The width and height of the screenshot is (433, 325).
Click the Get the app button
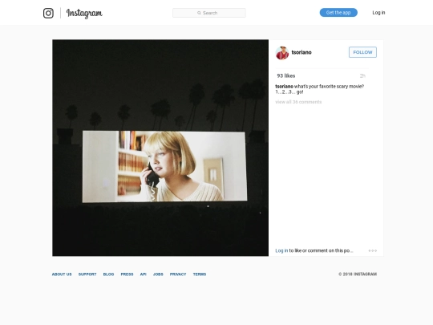338,12
